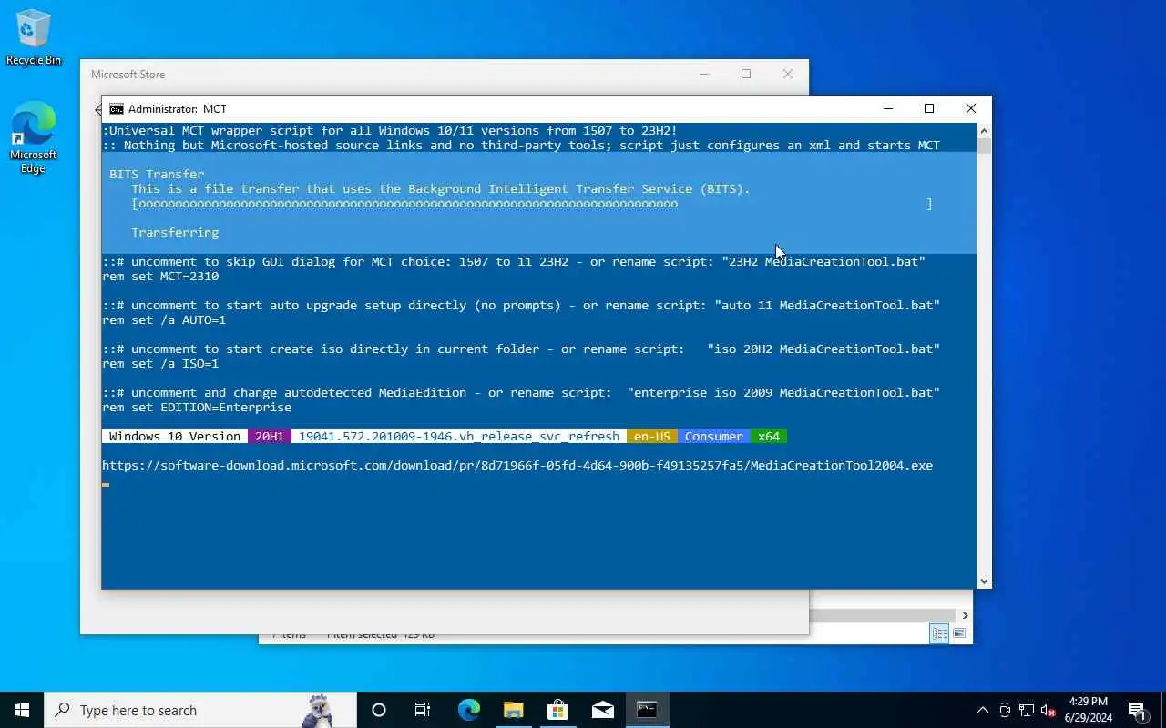Image resolution: width=1166 pixels, height=728 pixels.
Task: Click the 'rem set /a AUTO=1' line
Action: [x=164, y=319]
